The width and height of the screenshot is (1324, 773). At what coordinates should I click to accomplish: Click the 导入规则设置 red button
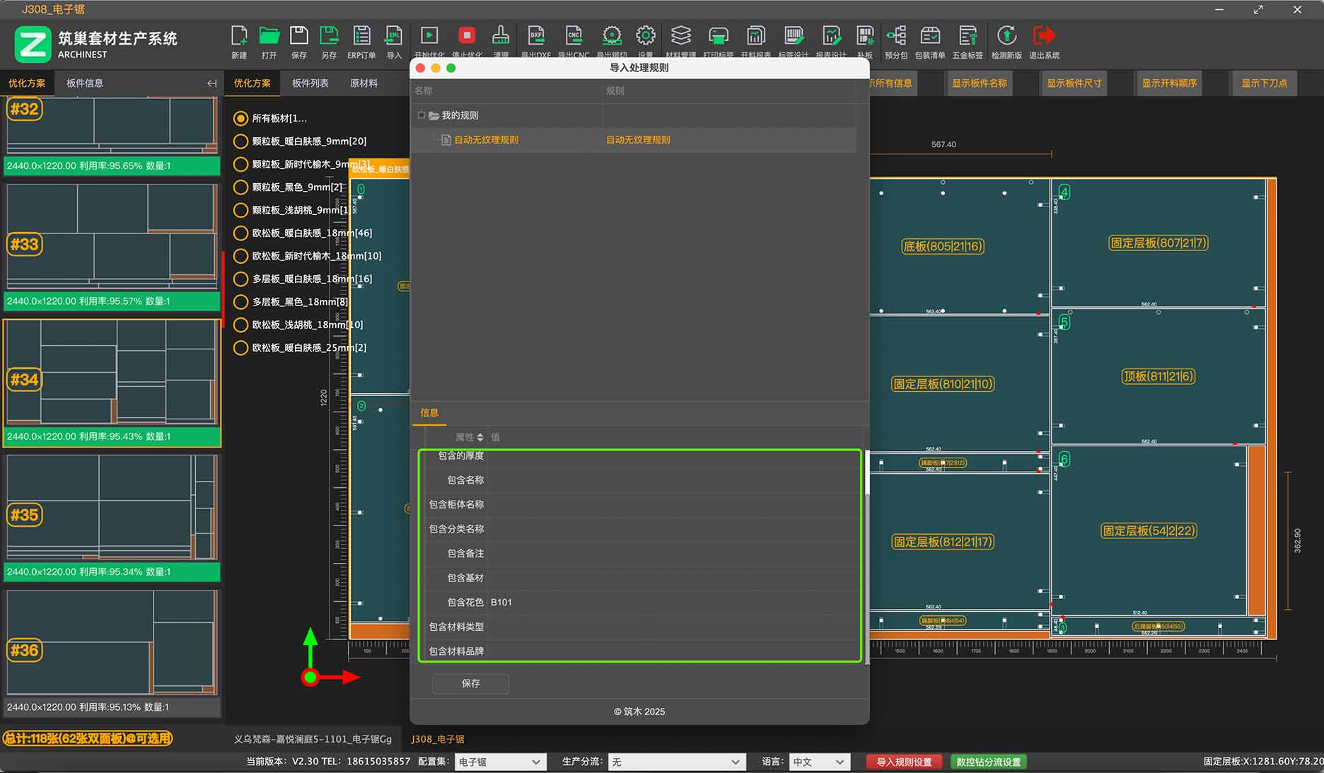pyautogui.click(x=904, y=762)
